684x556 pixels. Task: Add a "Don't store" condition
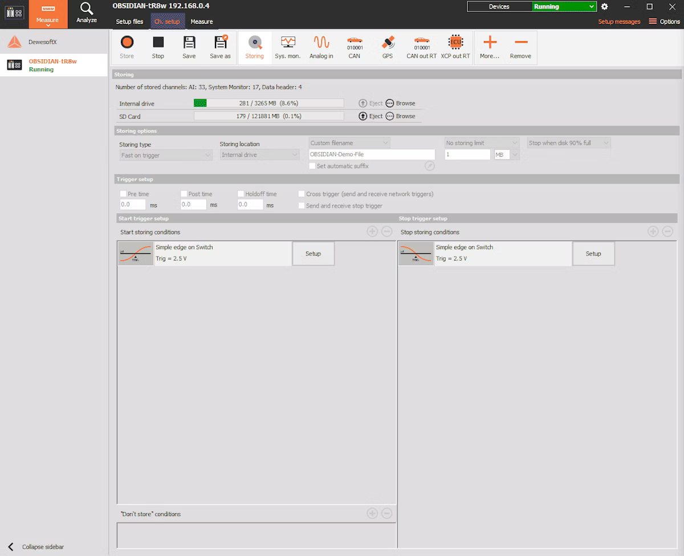(x=372, y=513)
